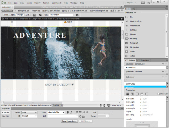
Task: Switch to Code view
Action: [6, 15]
